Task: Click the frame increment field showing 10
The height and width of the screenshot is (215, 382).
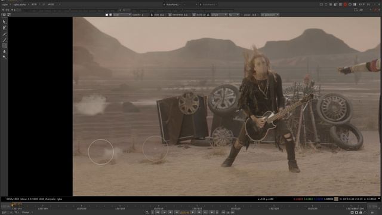Action: [228, 213]
